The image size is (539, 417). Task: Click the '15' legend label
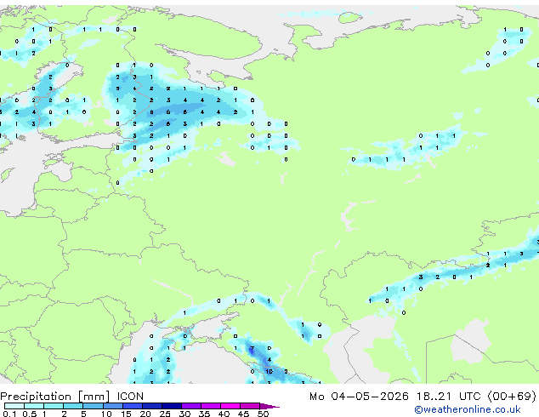pyautogui.click(x=126, y=414)
